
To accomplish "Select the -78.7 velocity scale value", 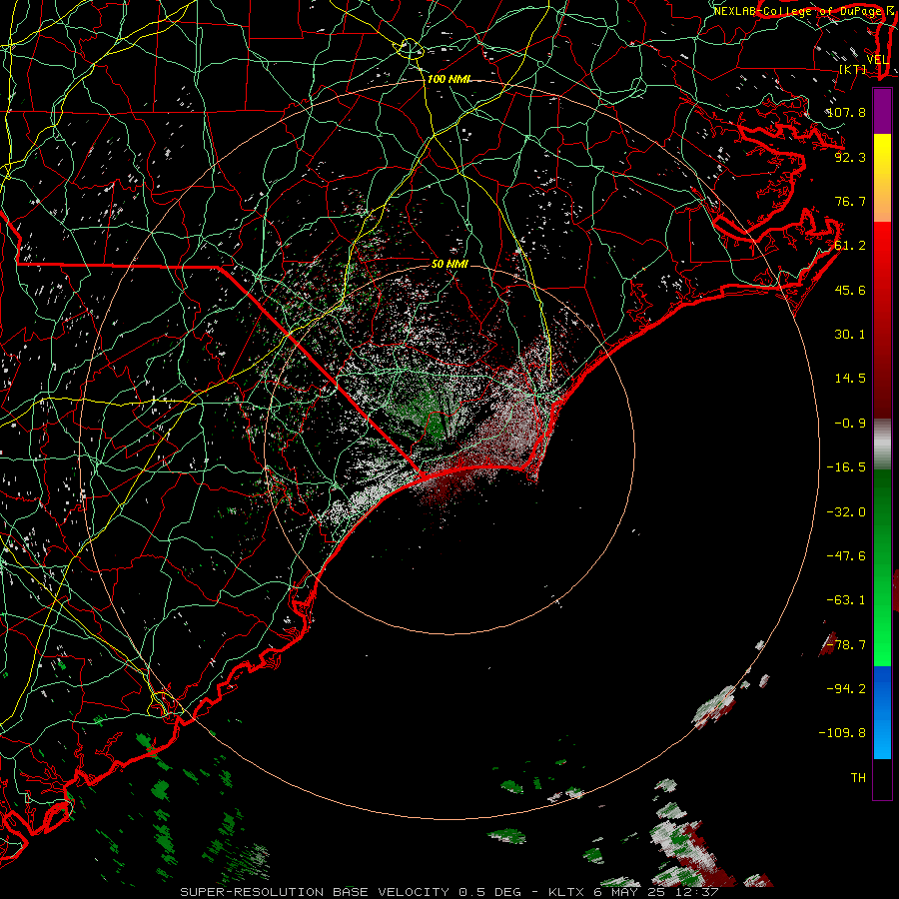I will (846, 645).
